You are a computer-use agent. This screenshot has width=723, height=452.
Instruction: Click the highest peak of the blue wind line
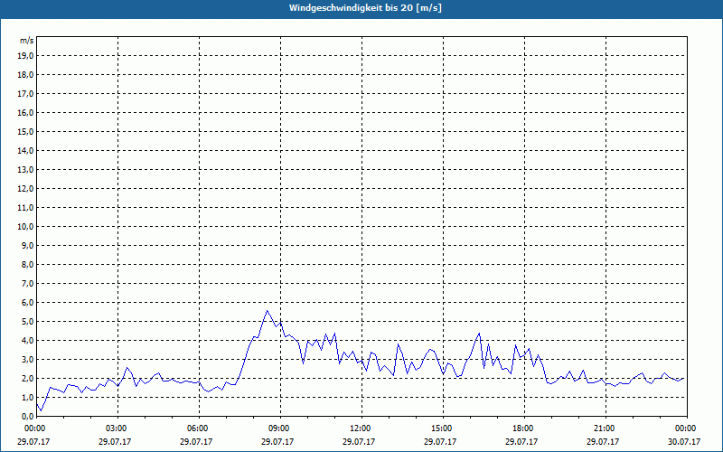pyautogui.click(x=267, y=311)
